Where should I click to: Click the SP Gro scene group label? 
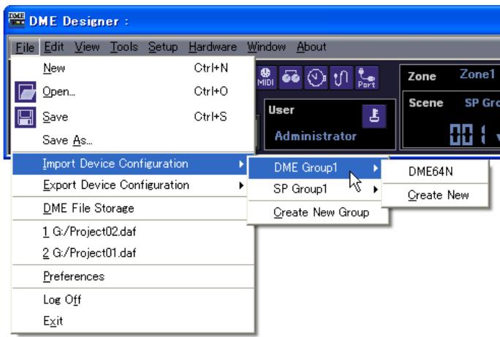(x=482, y=103)
